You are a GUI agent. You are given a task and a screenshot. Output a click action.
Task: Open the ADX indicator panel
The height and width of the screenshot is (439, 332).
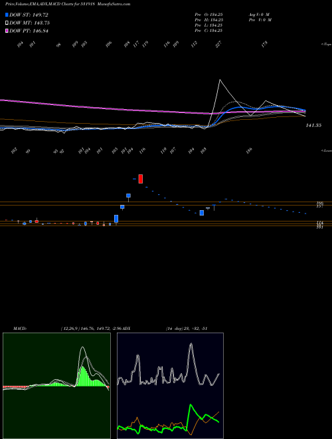pyautogui.click(x=170, y=386)
